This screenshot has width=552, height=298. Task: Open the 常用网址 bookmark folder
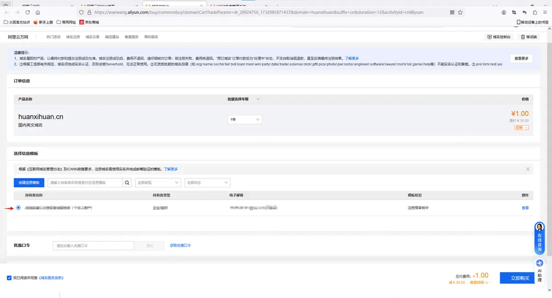[x=66, y=22]
